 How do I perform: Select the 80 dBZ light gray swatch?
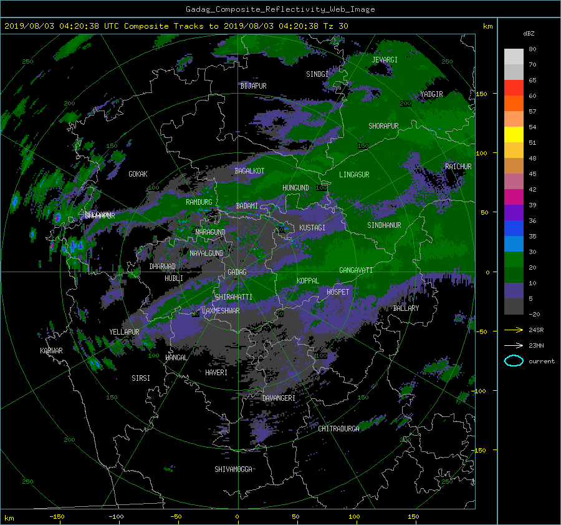click(x=514, y=56)
